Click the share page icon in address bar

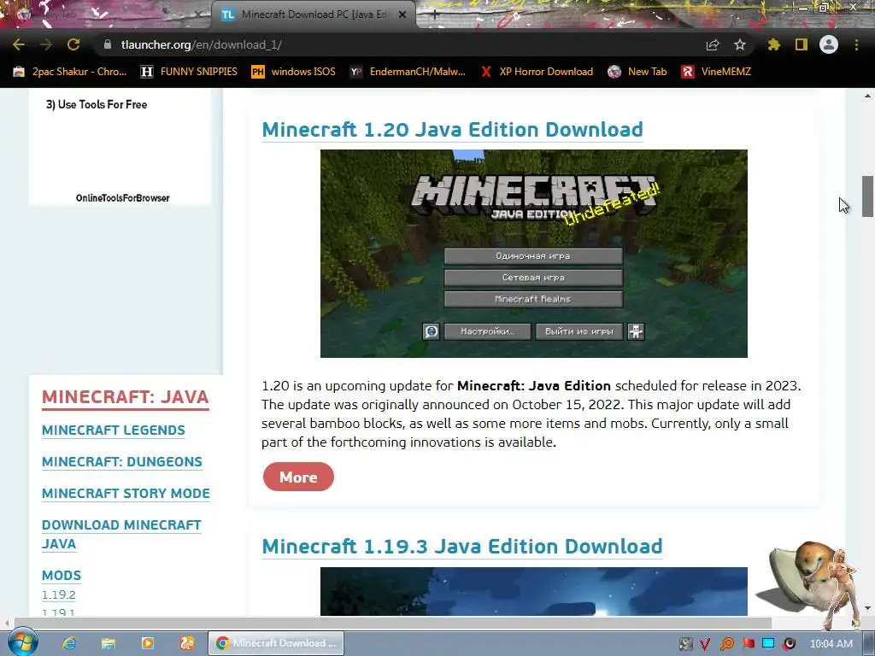(713, 44)
